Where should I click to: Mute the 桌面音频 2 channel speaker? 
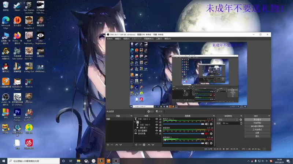tap(207, 143)
